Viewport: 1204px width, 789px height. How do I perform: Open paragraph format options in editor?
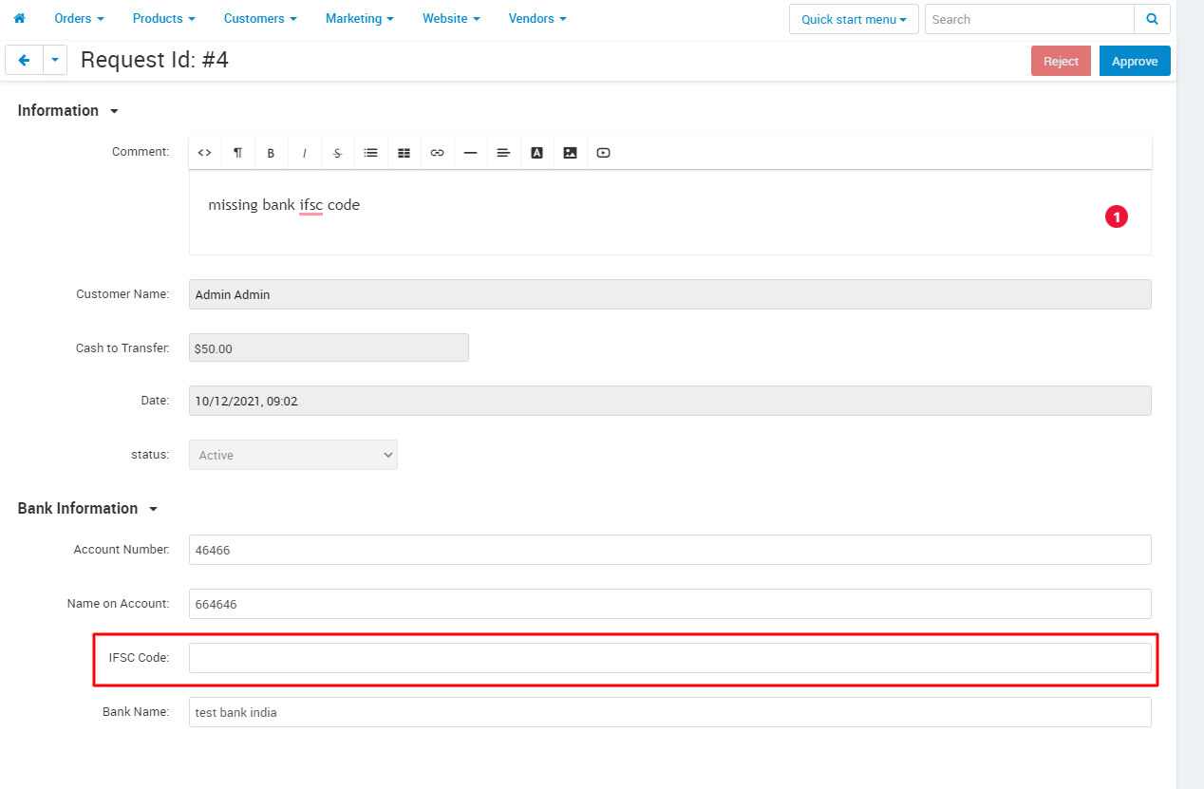pyautogui.click(x=237, y=153)
